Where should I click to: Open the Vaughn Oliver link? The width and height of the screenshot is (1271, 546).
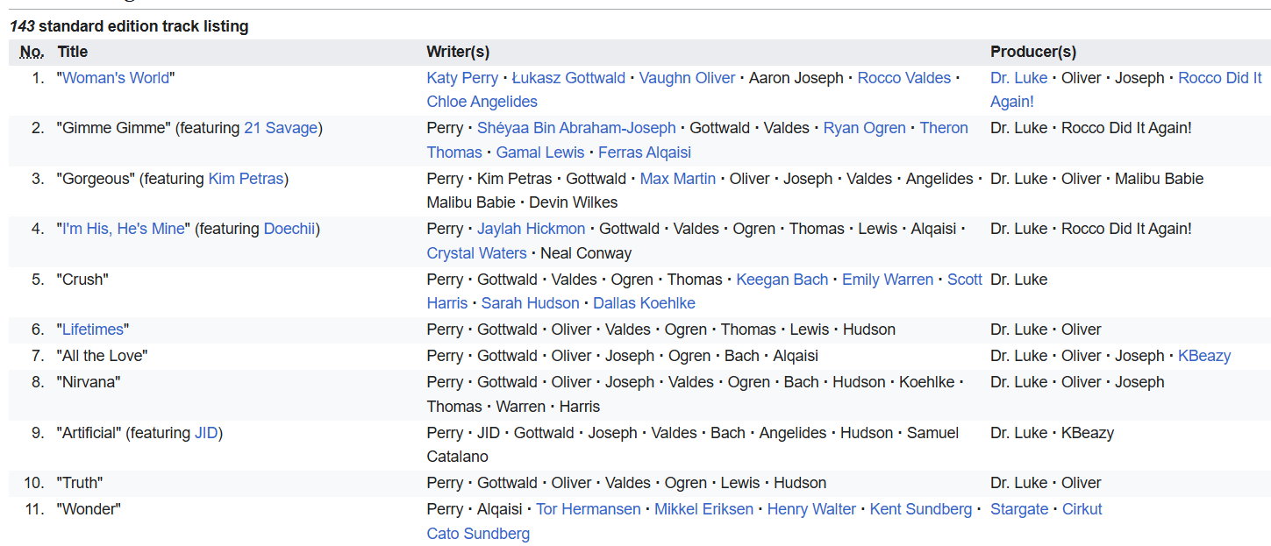(687, 78)
